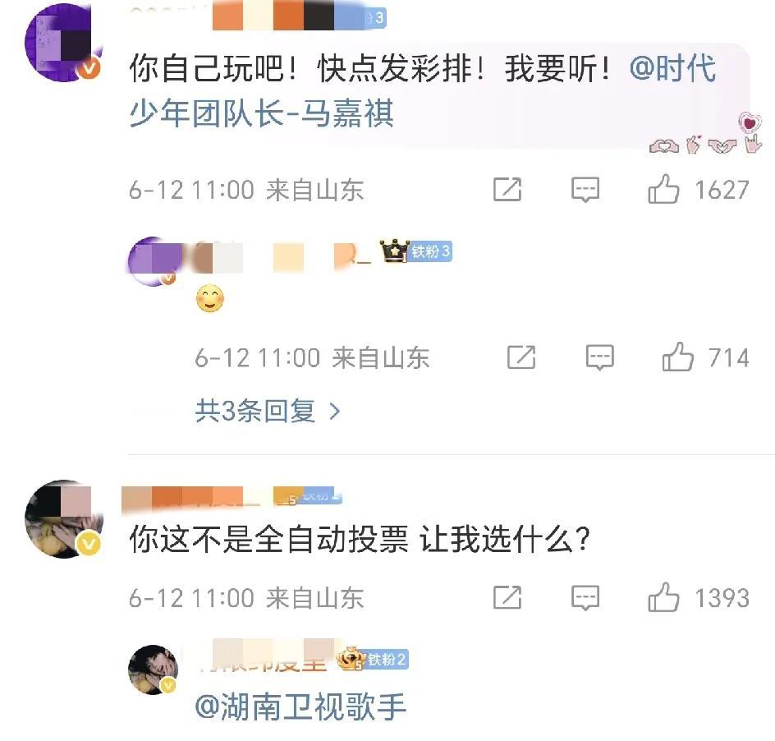The image size is (775, 741).
Task: Open the @时代少年团队长-马嘉祺 mention link
Action: (423, 90)
